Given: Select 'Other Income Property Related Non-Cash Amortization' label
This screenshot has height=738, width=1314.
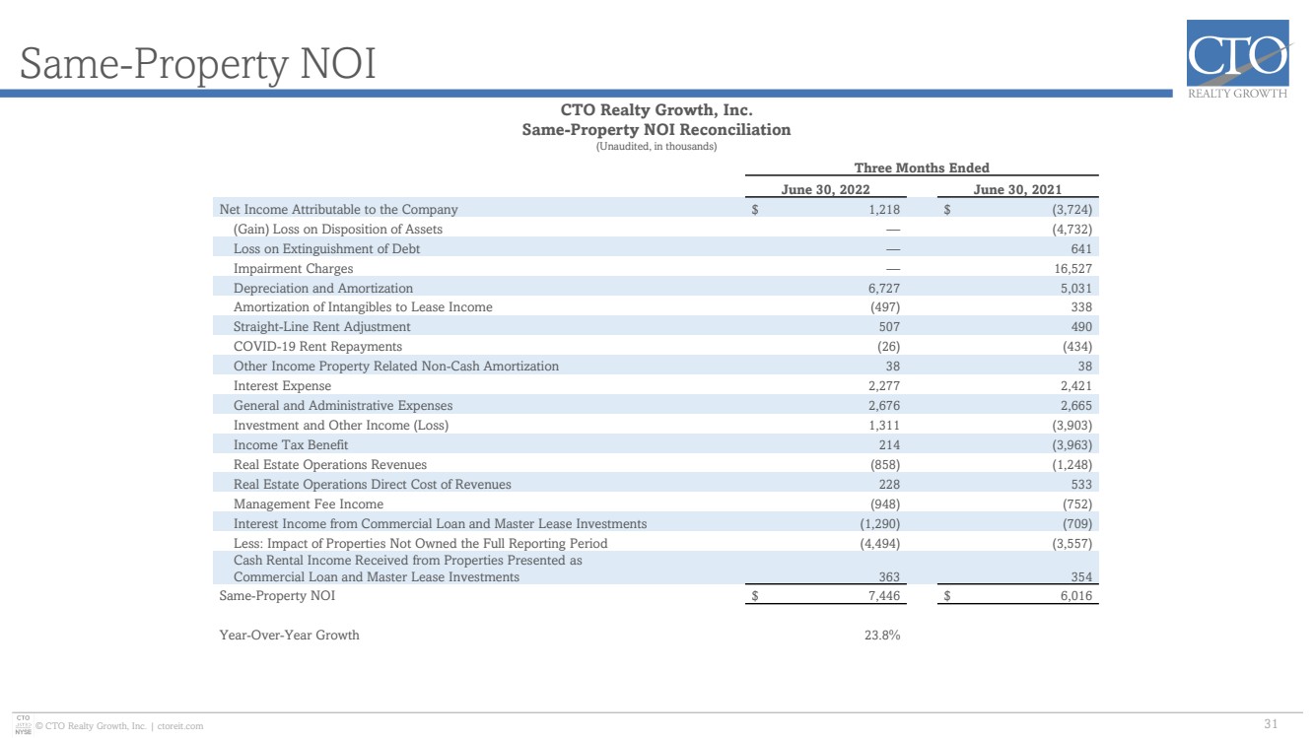Looking at the screenshot, I should (x=396, y=367).
